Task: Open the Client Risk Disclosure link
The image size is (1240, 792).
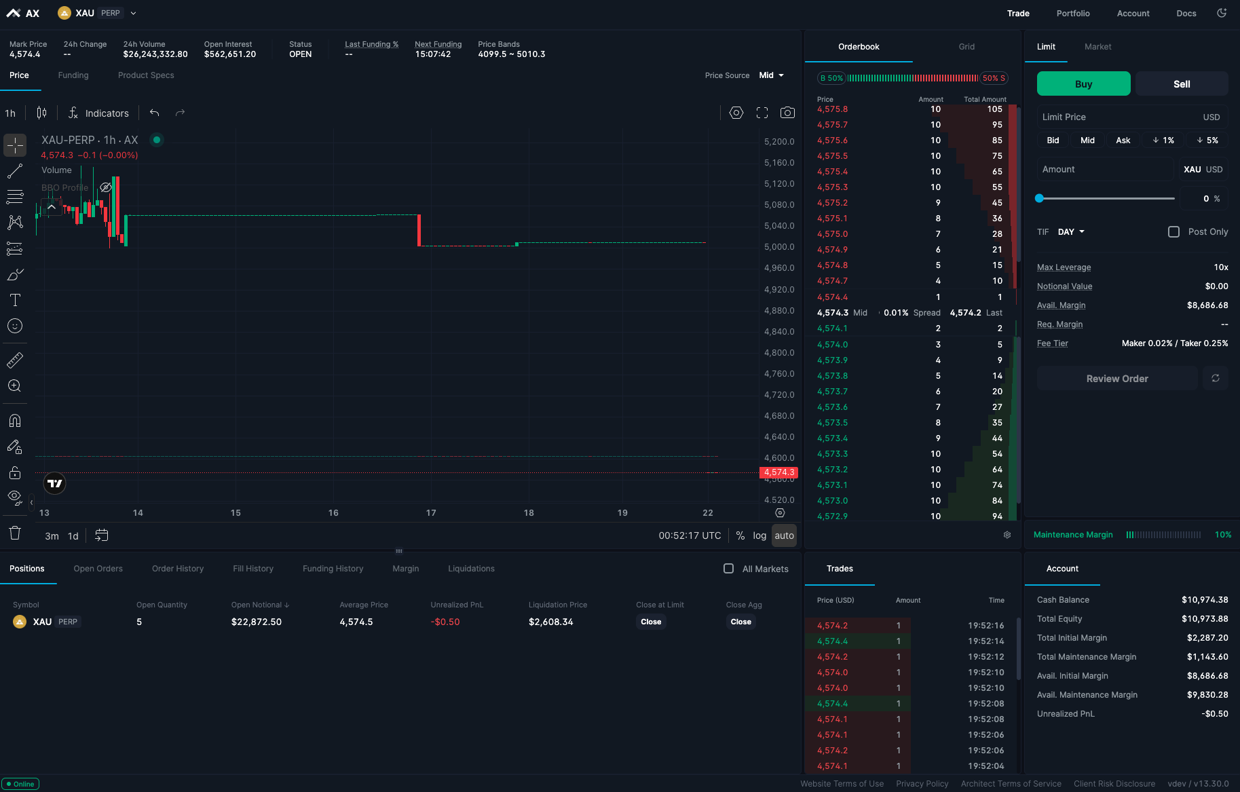Action: [1114, 784]
